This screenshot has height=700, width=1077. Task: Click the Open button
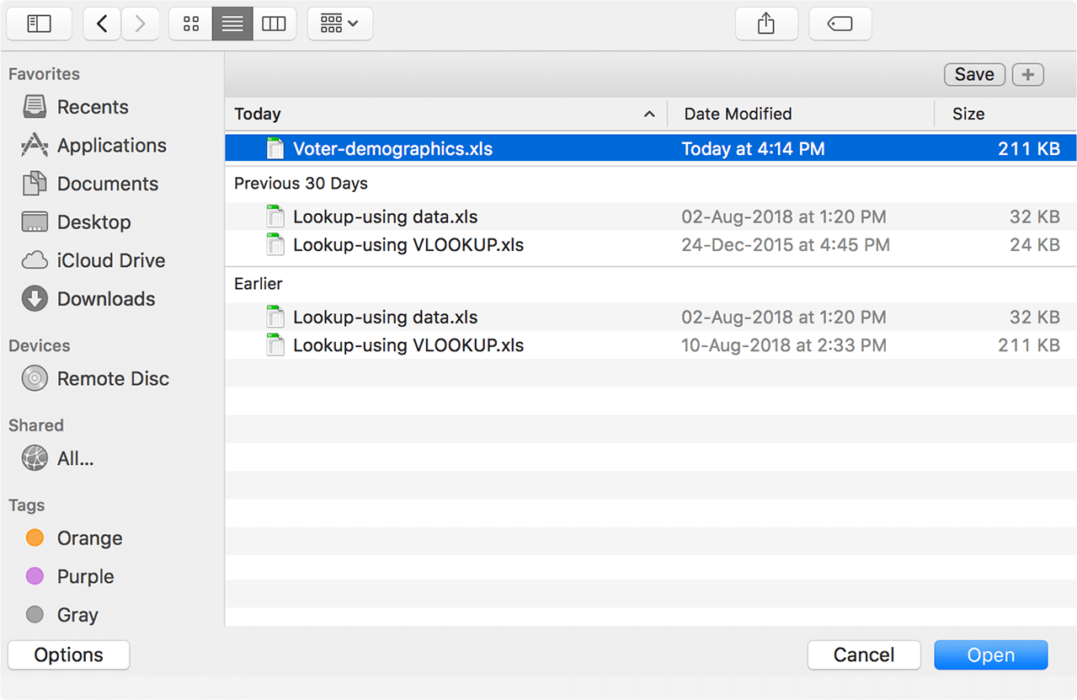coord(991,655)
